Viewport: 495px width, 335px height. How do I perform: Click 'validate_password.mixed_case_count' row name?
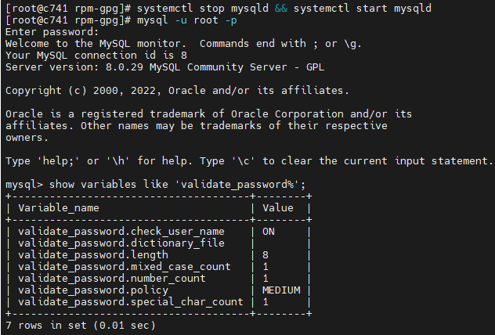pyautogui.click(x=125, y=267)
